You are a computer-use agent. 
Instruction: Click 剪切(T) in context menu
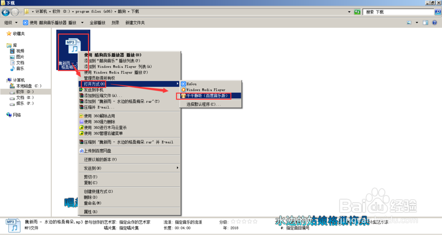coord(130,177)
